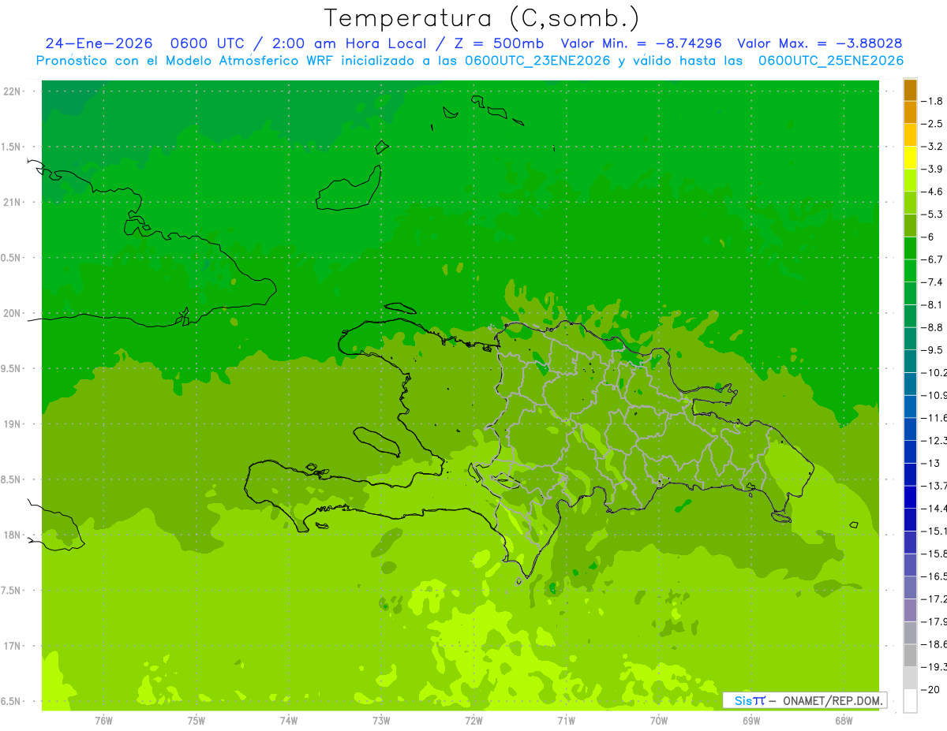Click the -1.8 color bar label
Image resolution: width=947 pixels, height=731 pixels.
coord(932,101)
